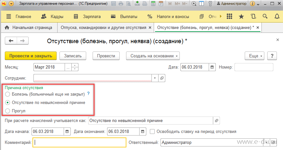Toggle the panel layout icon in title bar
Viewport: 283px width, 150px height.
click(201, 4)
